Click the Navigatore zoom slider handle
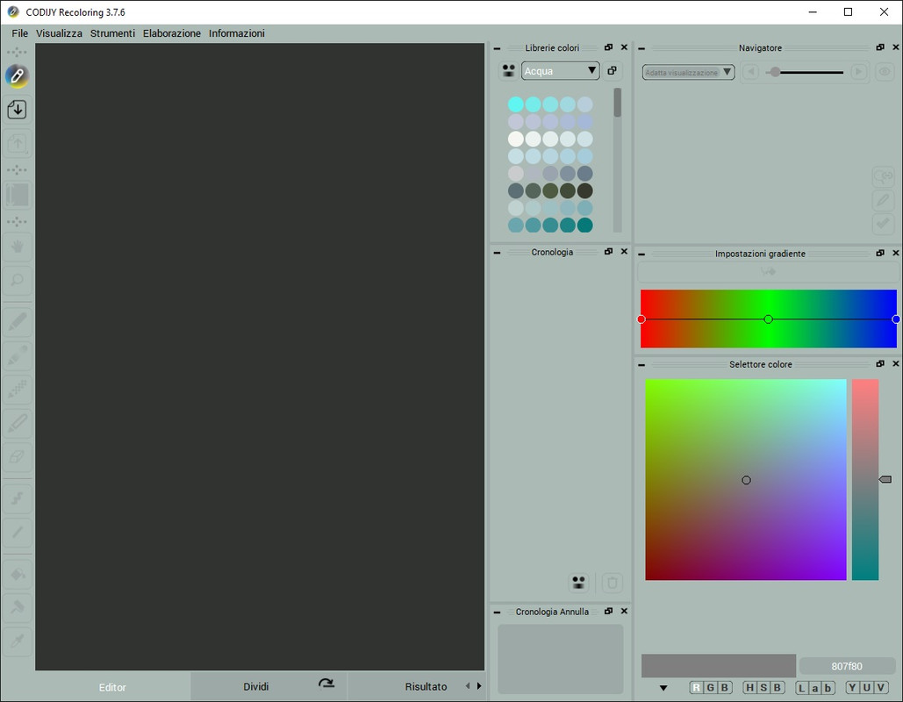Viewport: 903px width, 702px height. click(776, 72)
